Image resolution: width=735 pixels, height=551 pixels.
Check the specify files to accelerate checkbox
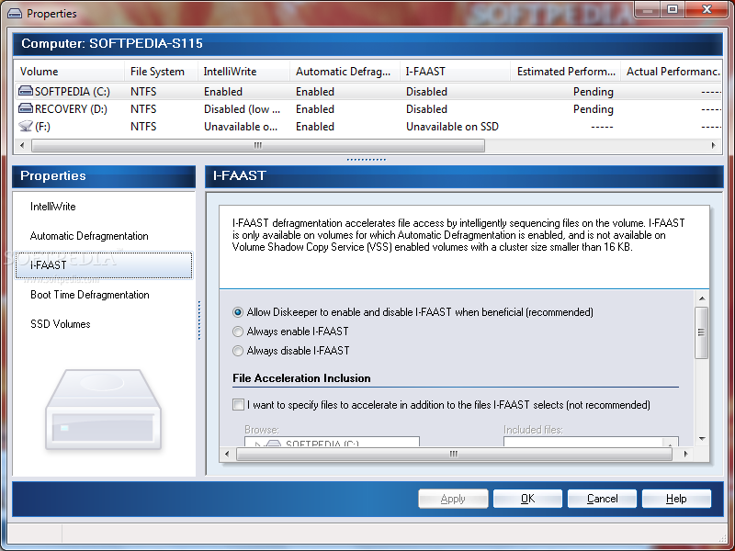(x=238, y=404)
